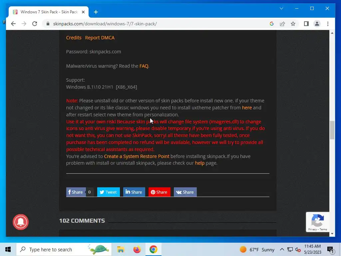Image resolution: width=341 pixels, height=256 pixels.
Task: Open a new browser tab
Action: pos(96,12)
